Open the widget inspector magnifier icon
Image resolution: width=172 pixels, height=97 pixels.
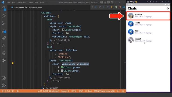[x=124, y=7]
